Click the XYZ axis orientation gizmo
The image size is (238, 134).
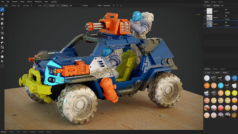tap(198, 13)
